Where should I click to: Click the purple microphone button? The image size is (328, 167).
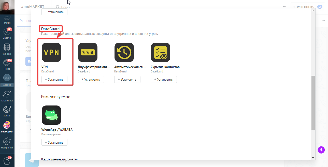321,150
